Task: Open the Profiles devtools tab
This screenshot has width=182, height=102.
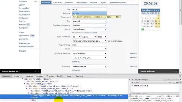Action: (60, 76)
